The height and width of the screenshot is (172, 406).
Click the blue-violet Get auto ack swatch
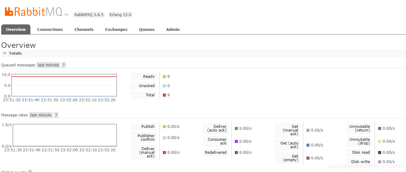[x=308, y=145]
